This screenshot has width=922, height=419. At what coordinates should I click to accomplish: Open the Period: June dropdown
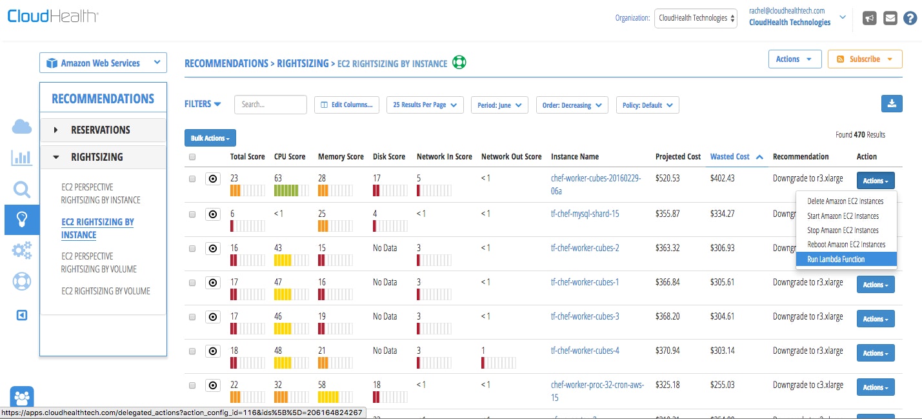click(x=499, y=105)
